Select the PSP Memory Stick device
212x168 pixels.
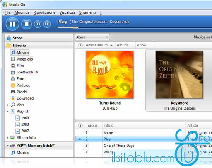(x=33, y=146)
